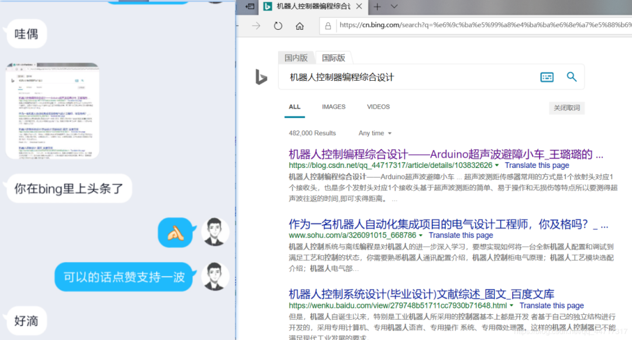Click avatar beside 可以的话点赞支持一波 message
The height and width of the screenshot is (340, 632).
coord(215,276)
